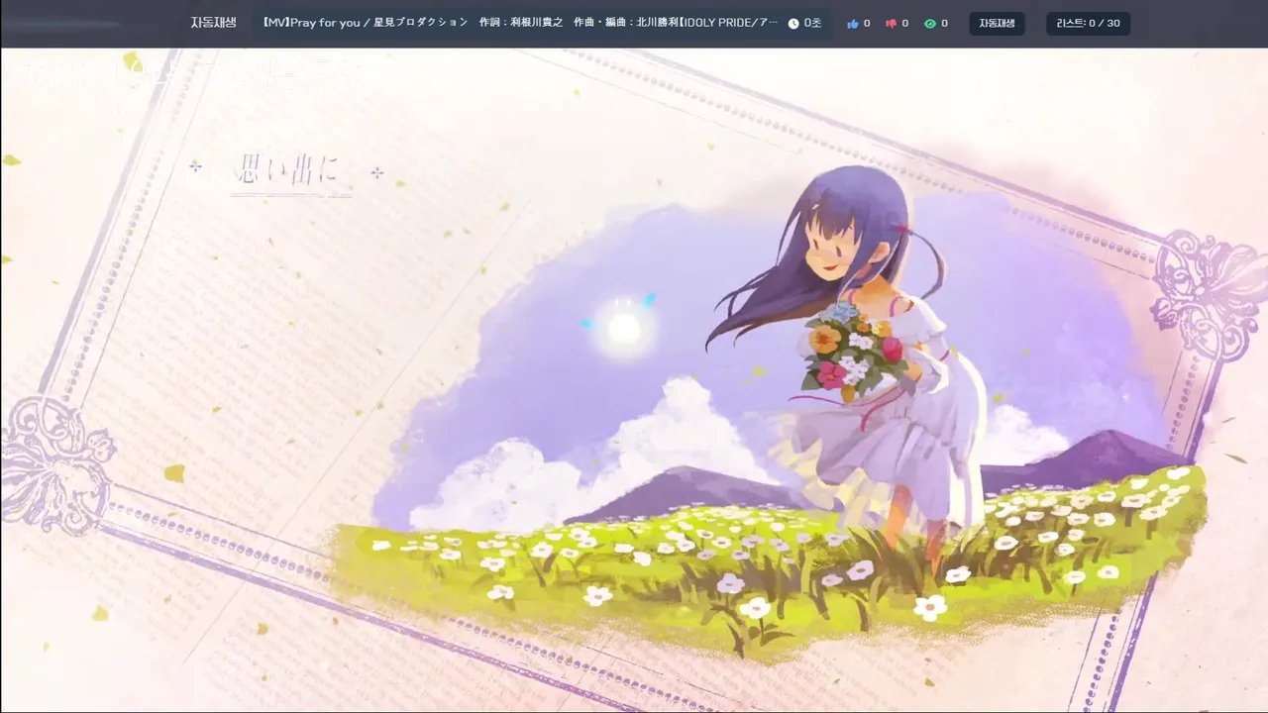The height and width of the screenshot is (713, 1268).
Task: Click the thumbs-down dislike icon
Action: (891, 24)
